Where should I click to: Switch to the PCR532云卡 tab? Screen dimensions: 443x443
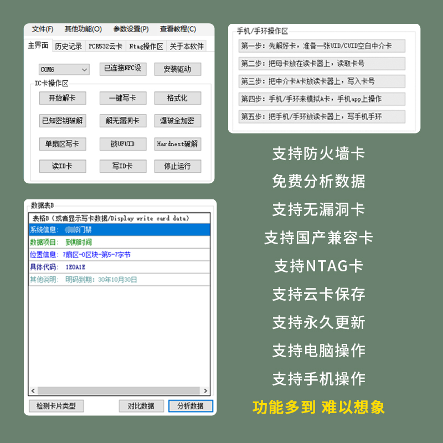(x=105, y=46)
